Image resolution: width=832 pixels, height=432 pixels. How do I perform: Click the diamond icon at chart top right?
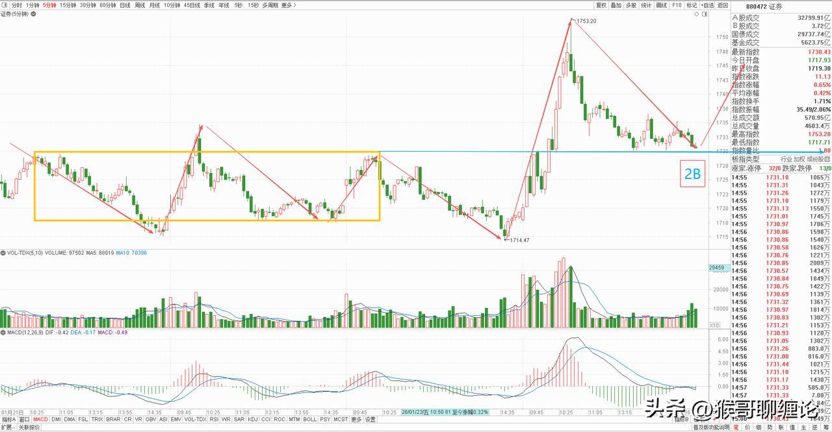point(697,14)
